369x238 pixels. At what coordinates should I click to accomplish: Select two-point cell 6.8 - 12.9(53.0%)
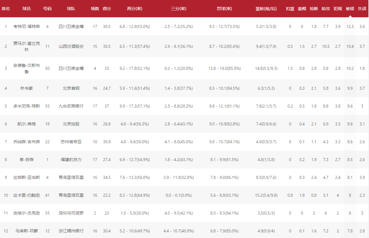coord(135,26)
